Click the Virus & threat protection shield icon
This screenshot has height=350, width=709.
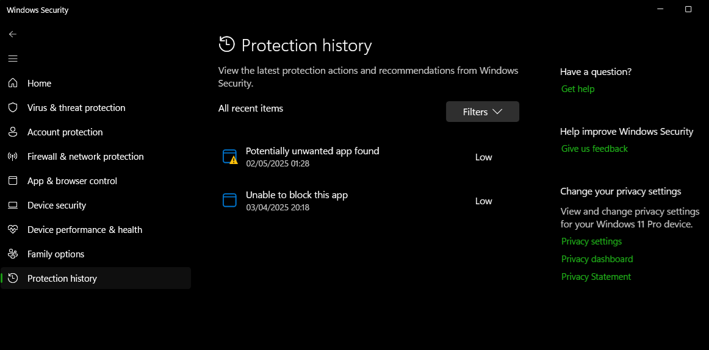13,107
